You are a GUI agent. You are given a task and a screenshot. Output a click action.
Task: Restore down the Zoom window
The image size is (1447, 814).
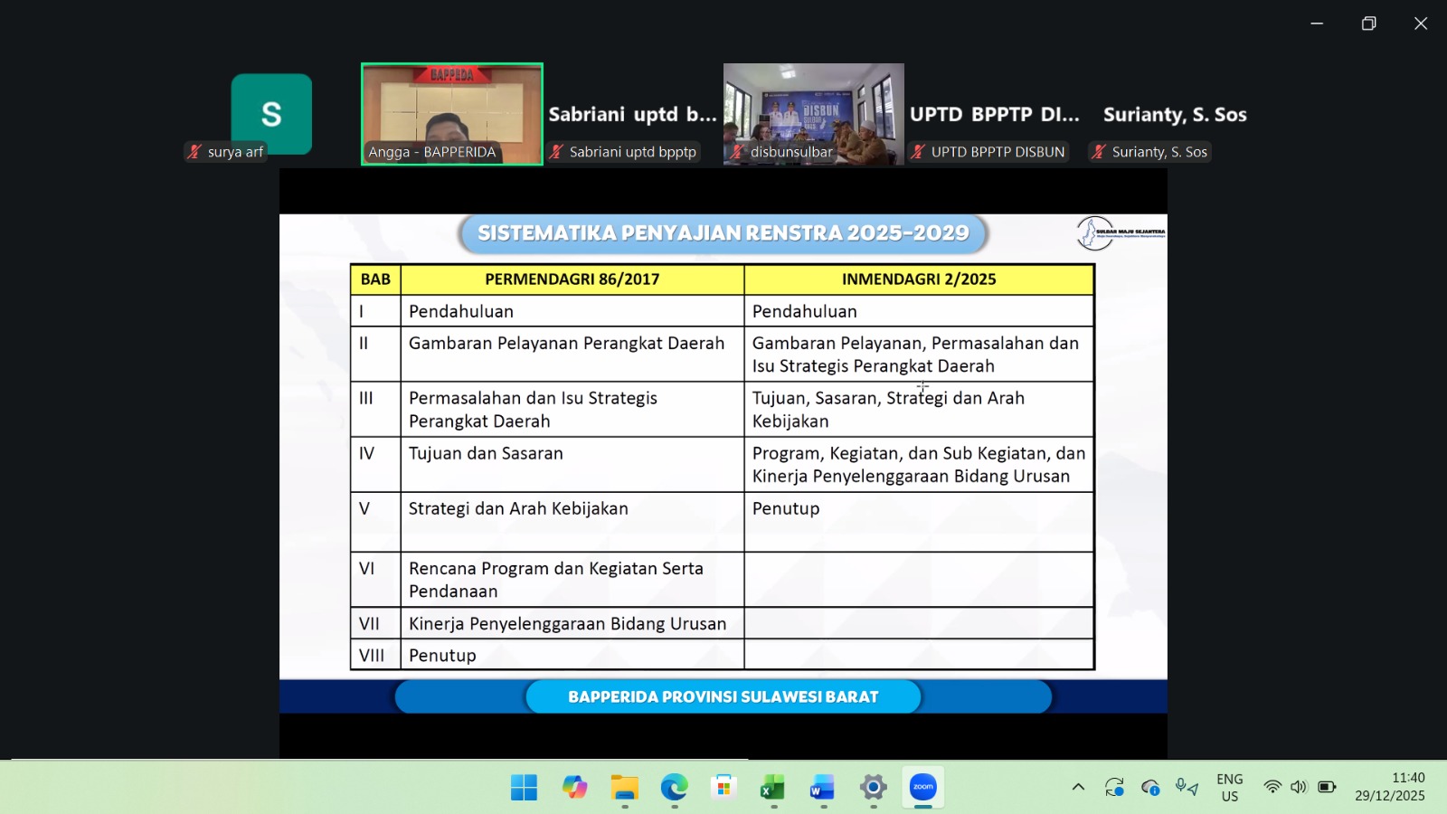tap(1368, 24)
